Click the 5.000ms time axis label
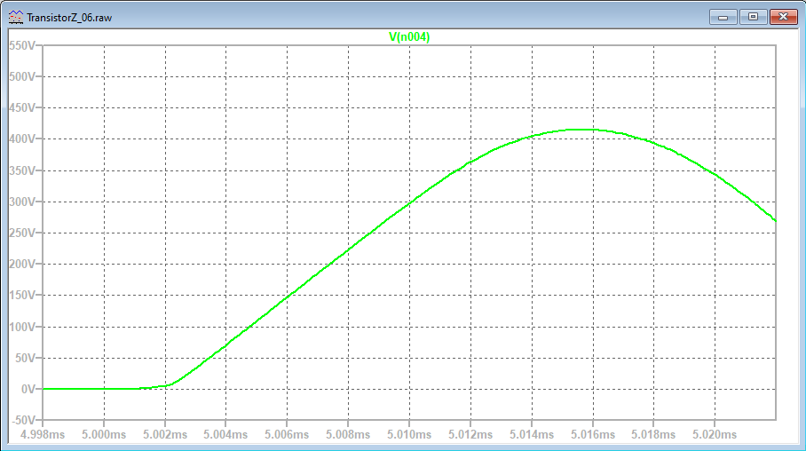Screen dimensions: 806x451 105,435
